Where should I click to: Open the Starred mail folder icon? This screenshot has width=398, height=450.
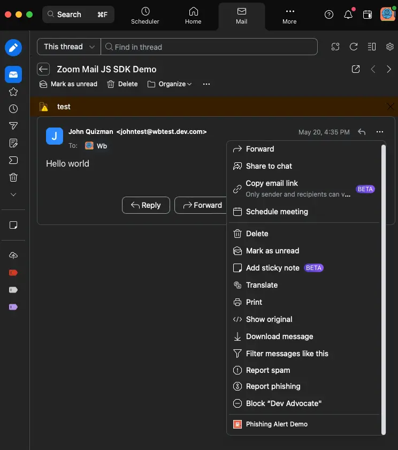point(13,92)
